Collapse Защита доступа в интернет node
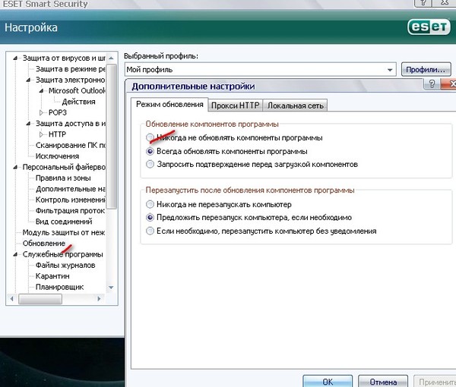Image resolution: width=456 pixels, height=387 pixels. (28, 124)
